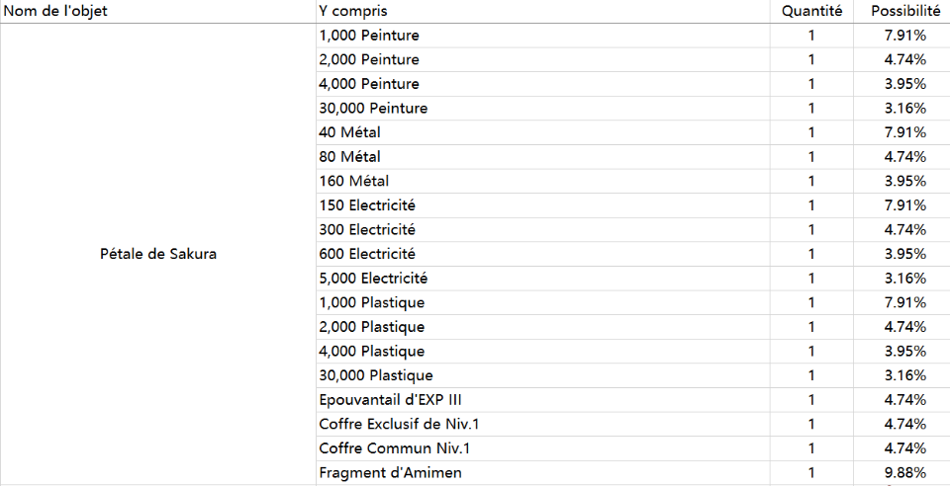Click the 9.88% possibility value

pos(905,473)
